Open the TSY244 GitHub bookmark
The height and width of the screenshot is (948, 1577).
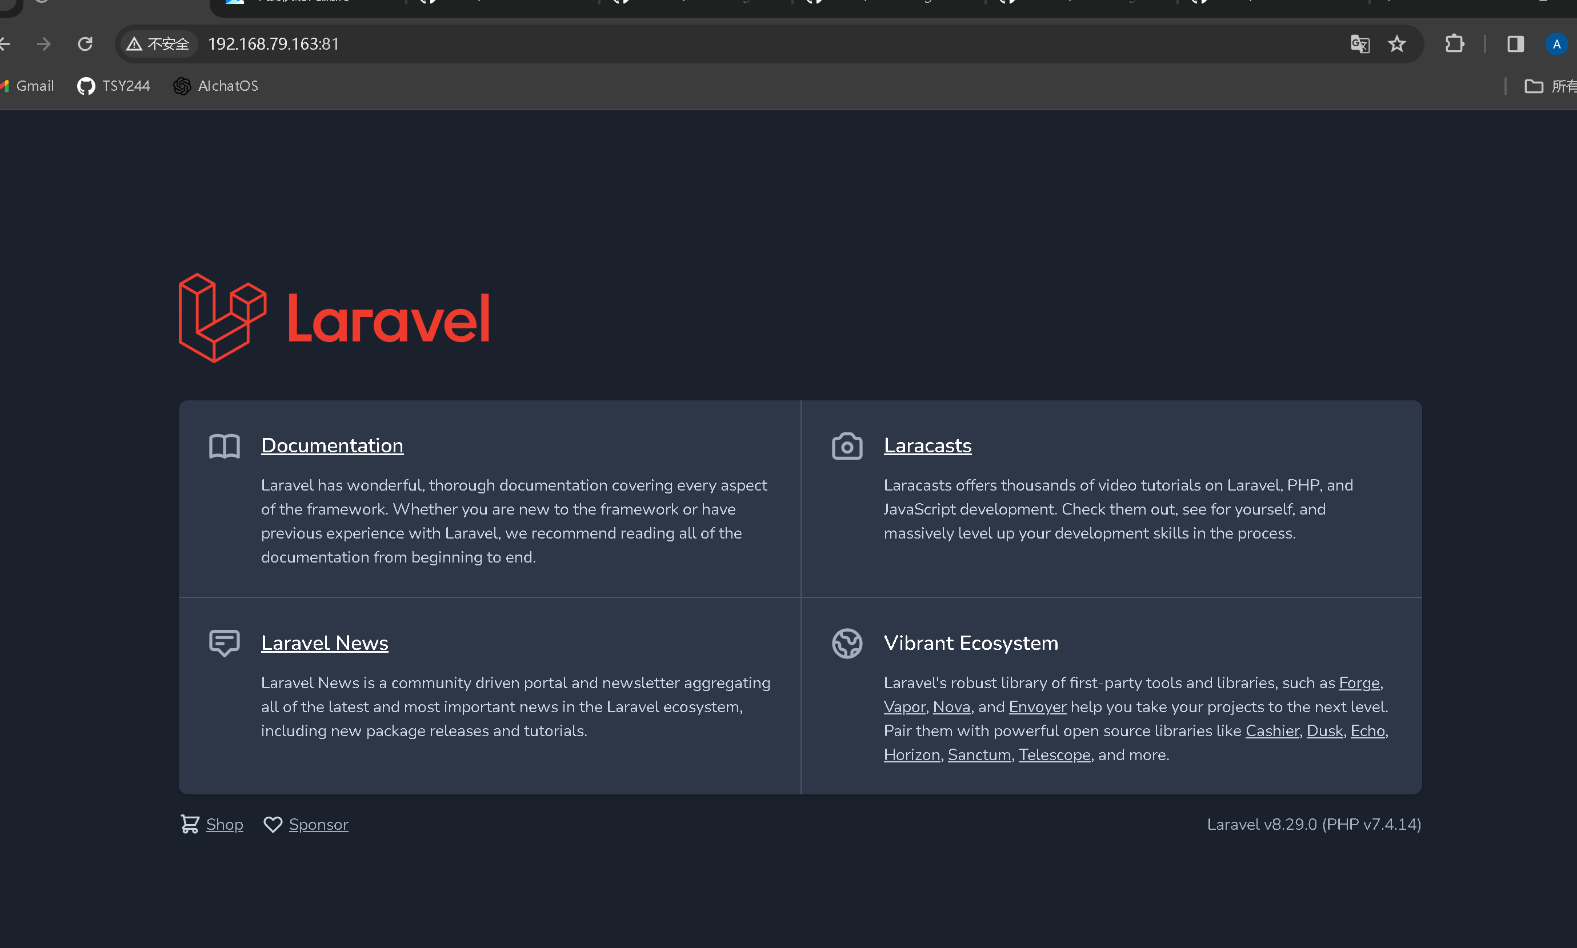point(114,86)
